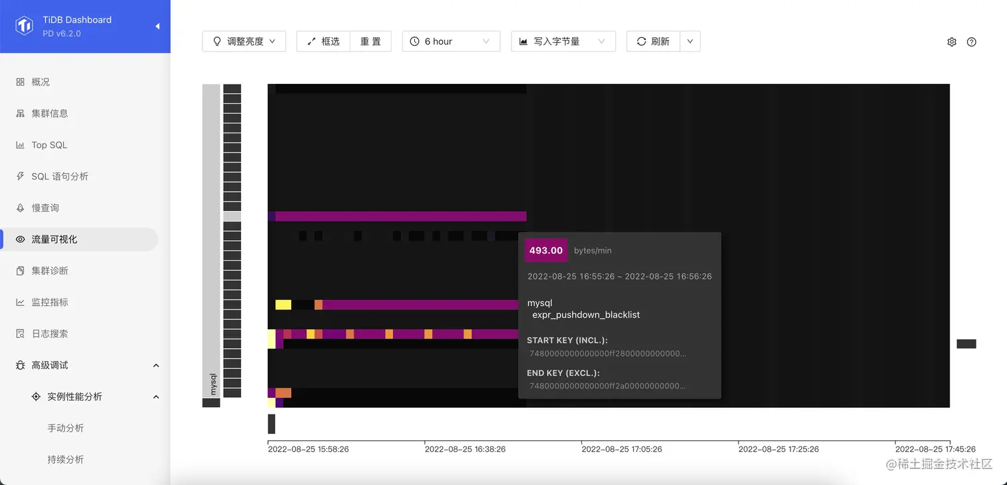The height and width of the screenshot is (485, 1007).
Task: Click the mysql database label bar
Action: pyautogui.click(x=211, y=240)
